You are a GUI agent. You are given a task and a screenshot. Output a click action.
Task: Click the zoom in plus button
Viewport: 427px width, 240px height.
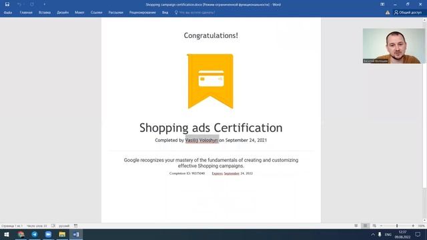click(413, 226)
